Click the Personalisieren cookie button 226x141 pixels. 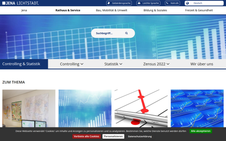coord(113,136)
